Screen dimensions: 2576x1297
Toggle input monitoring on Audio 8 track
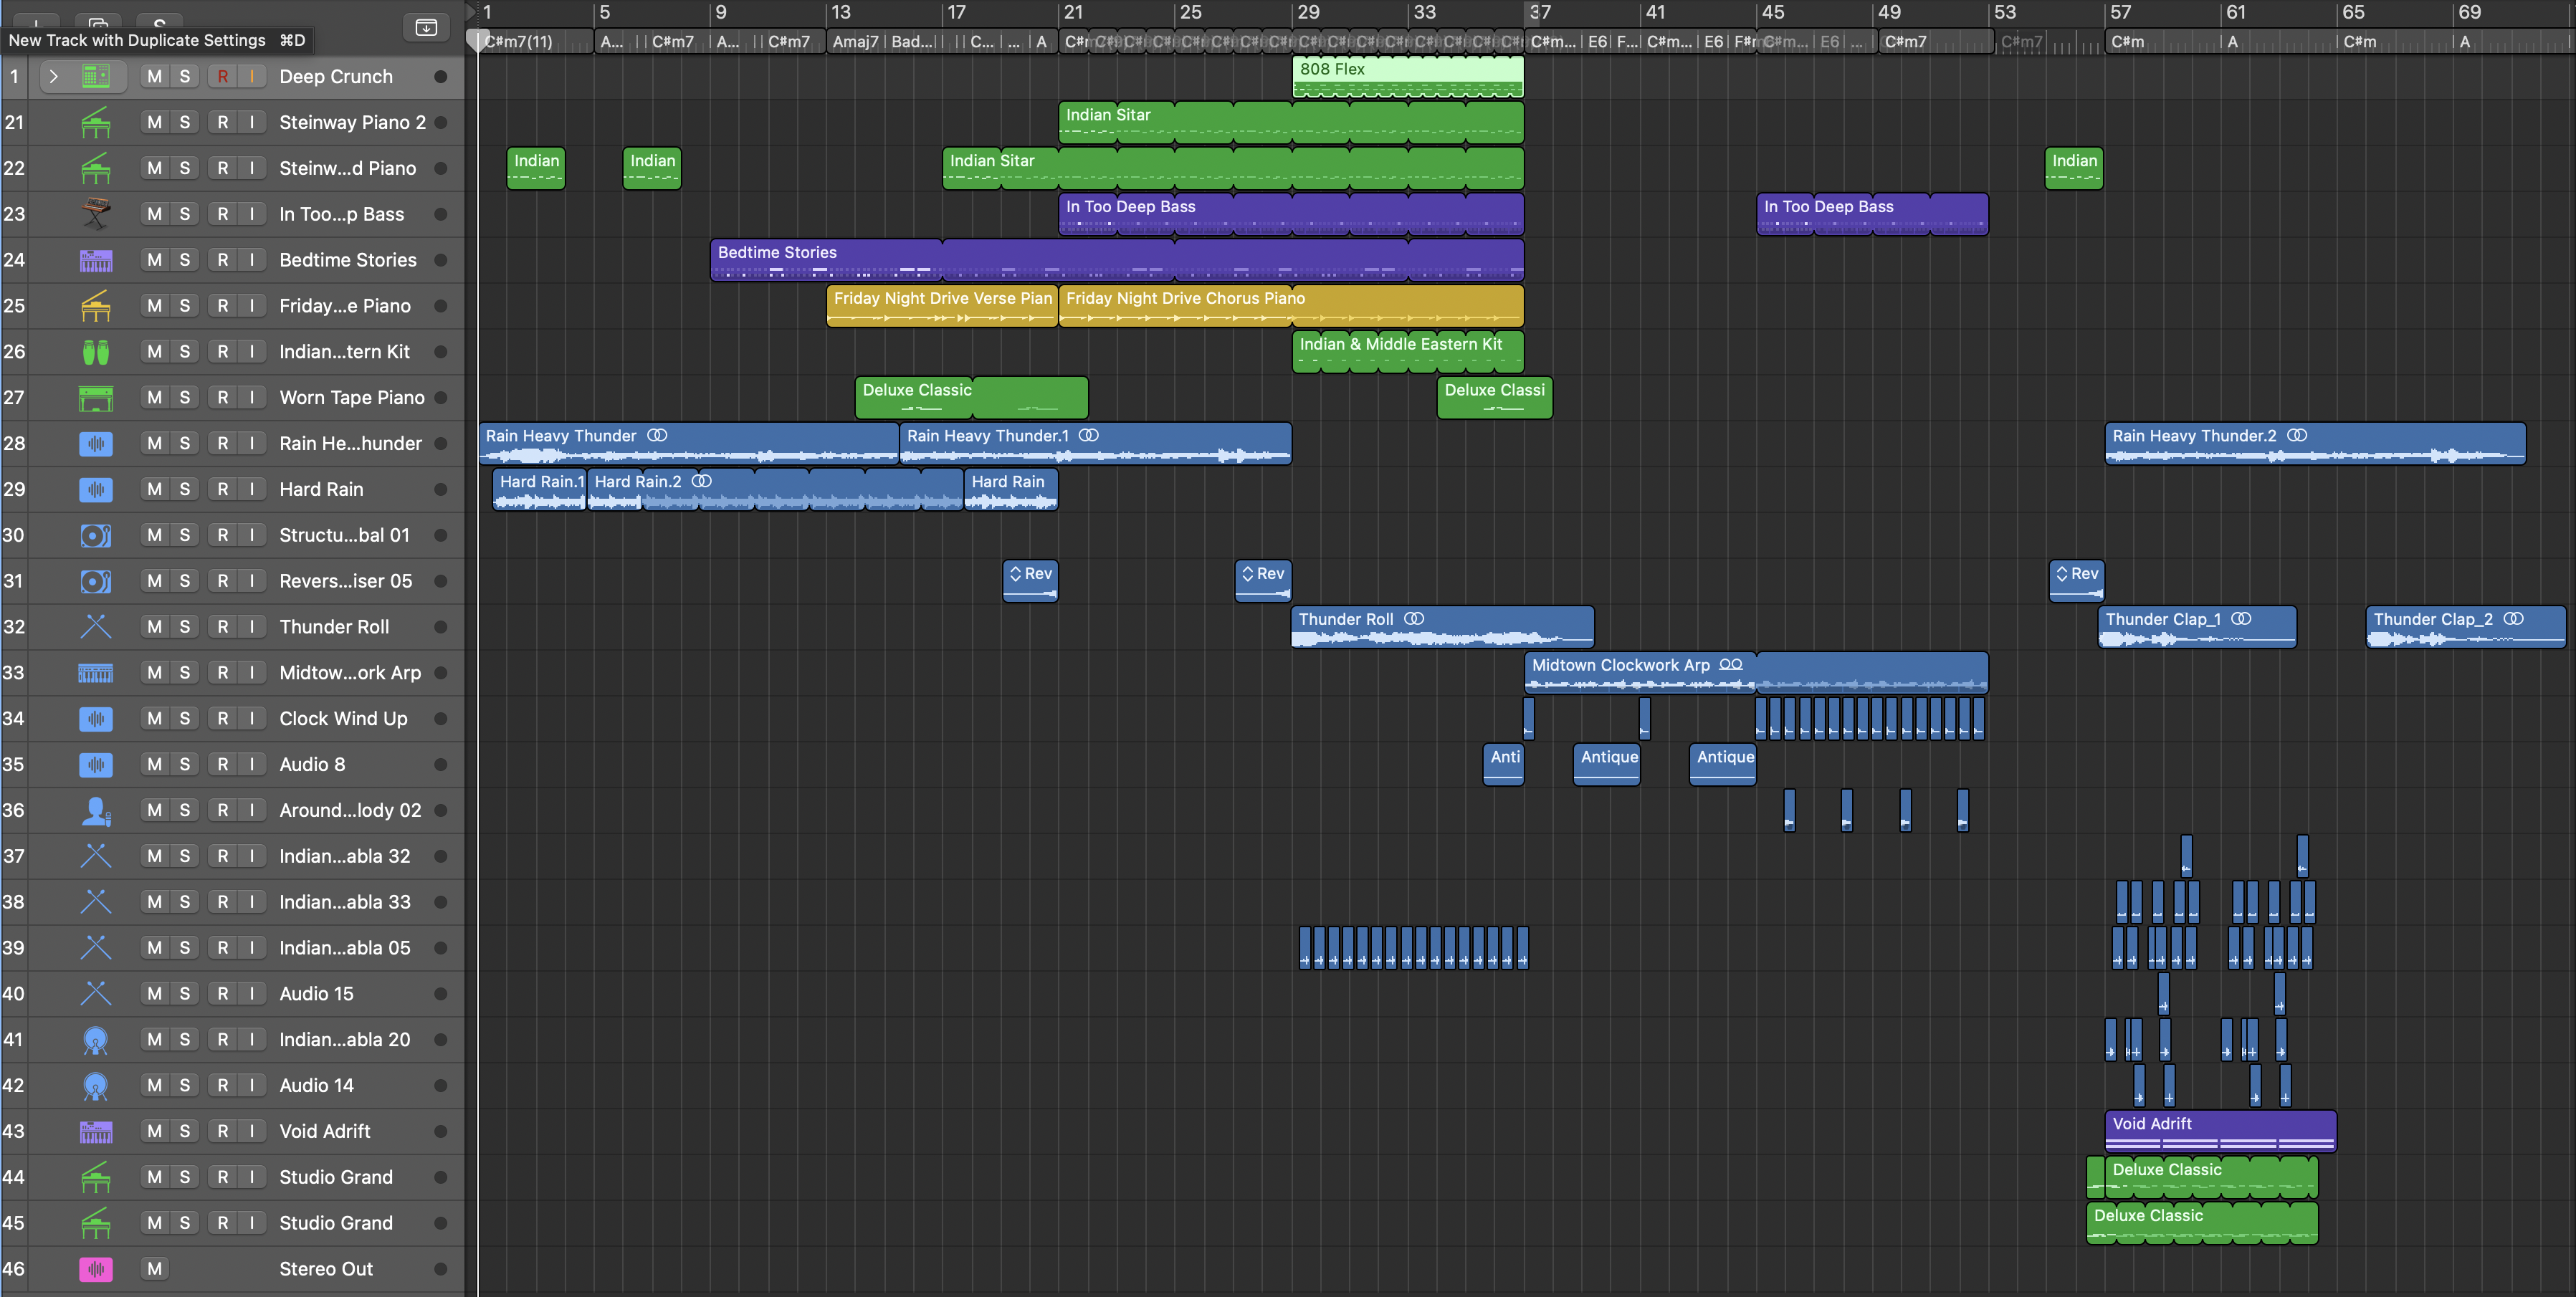252,765
